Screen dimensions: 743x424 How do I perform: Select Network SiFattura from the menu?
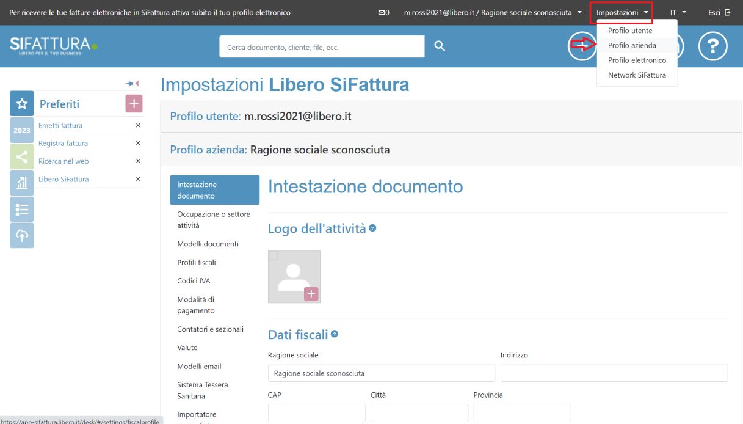click(x=637, y=75)
